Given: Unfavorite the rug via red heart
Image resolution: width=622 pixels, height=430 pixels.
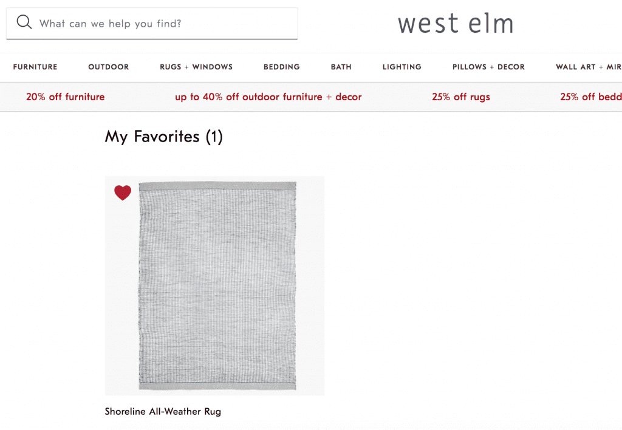Looking at the screenshot, I should pos(123,193).
